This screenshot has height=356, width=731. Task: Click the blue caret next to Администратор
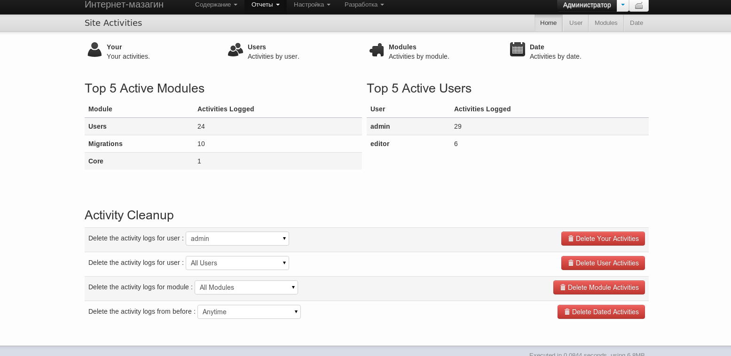[x=623, y=5]
